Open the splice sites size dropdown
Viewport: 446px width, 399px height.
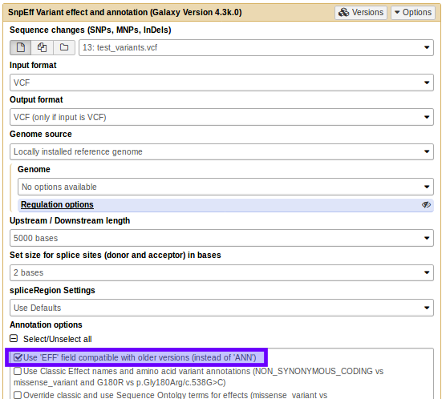click(x=221, y=273)
